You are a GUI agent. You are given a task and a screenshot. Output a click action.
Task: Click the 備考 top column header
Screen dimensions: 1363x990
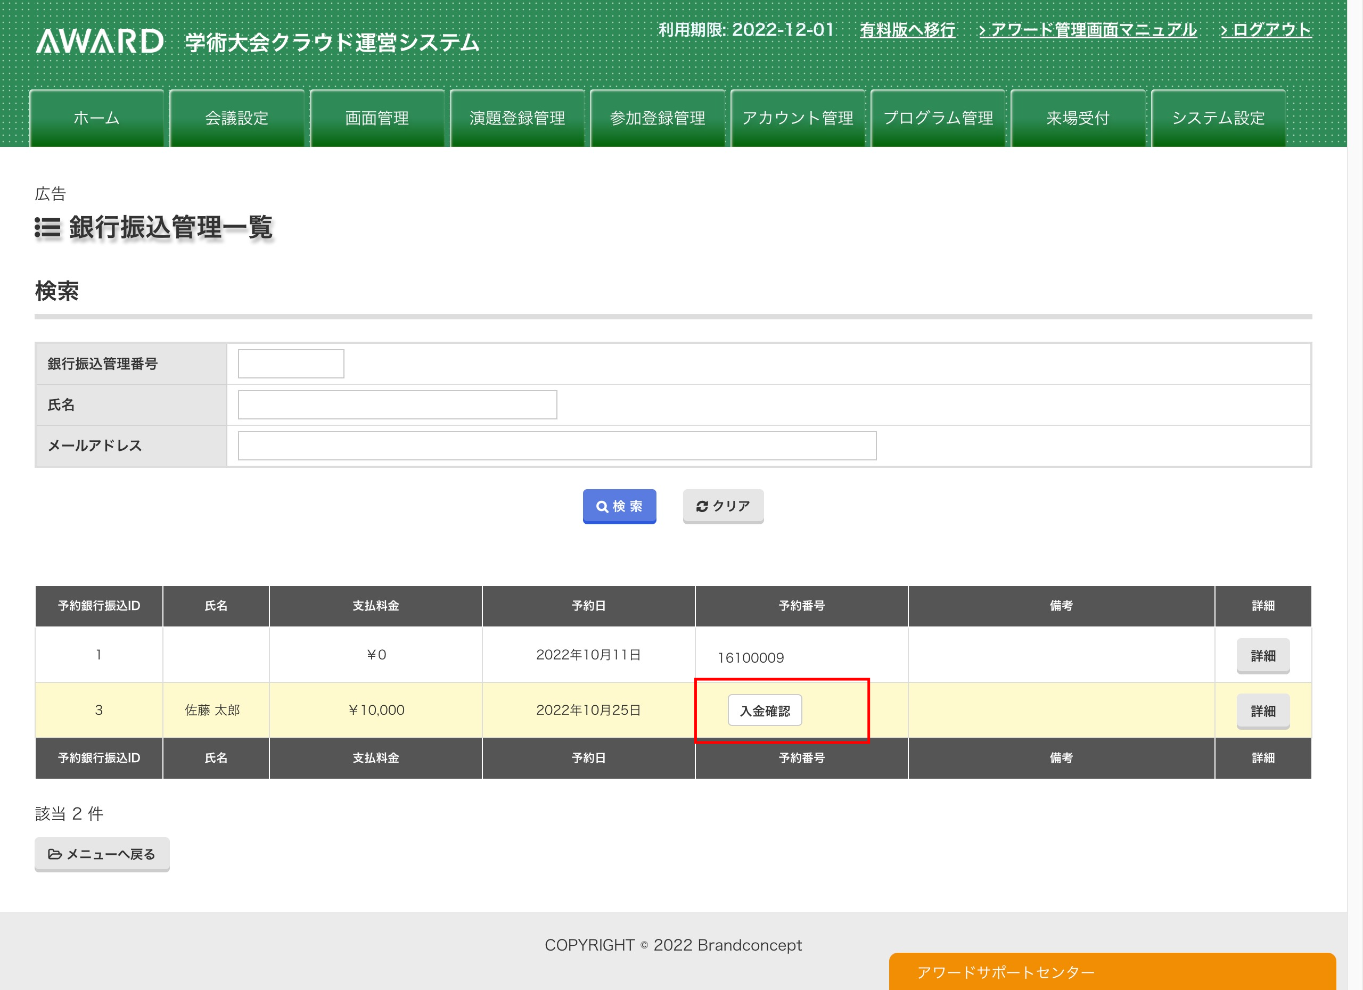pyautogui.click(x=1061, y=606)
